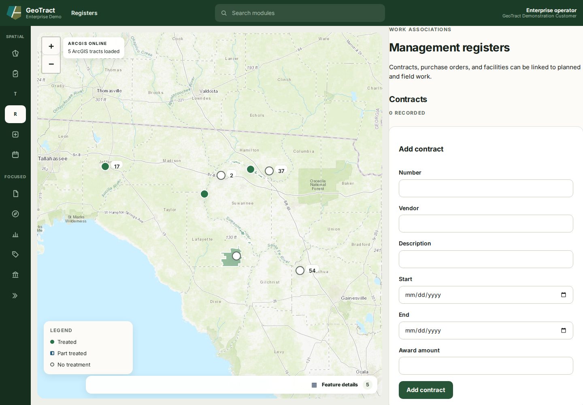The height and width of the screenshot is (405, 583).
Task: Click the "Add contract" form heading
Action: pyautogui.click(x=421, y=149)
